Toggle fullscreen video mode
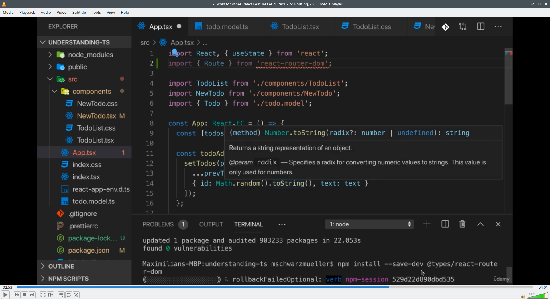The width and height of the screenshot is (550, 299). (x=43, y=295)
